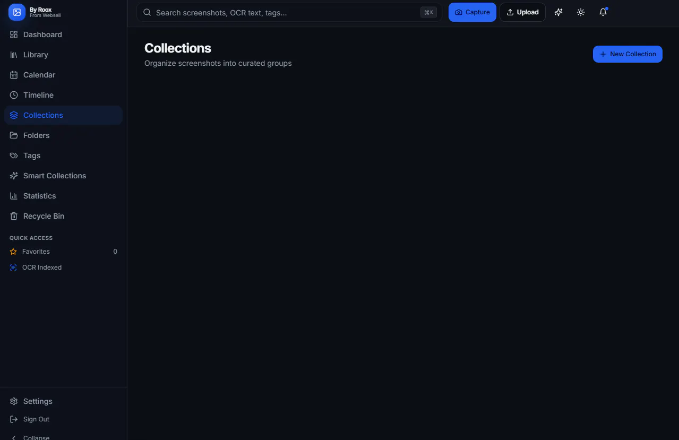The image size is (679, 440).
Task: Click the Capture button
Action: tap(472, 12)
